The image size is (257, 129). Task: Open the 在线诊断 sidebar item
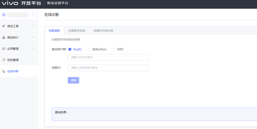click(x=19, y=71)
